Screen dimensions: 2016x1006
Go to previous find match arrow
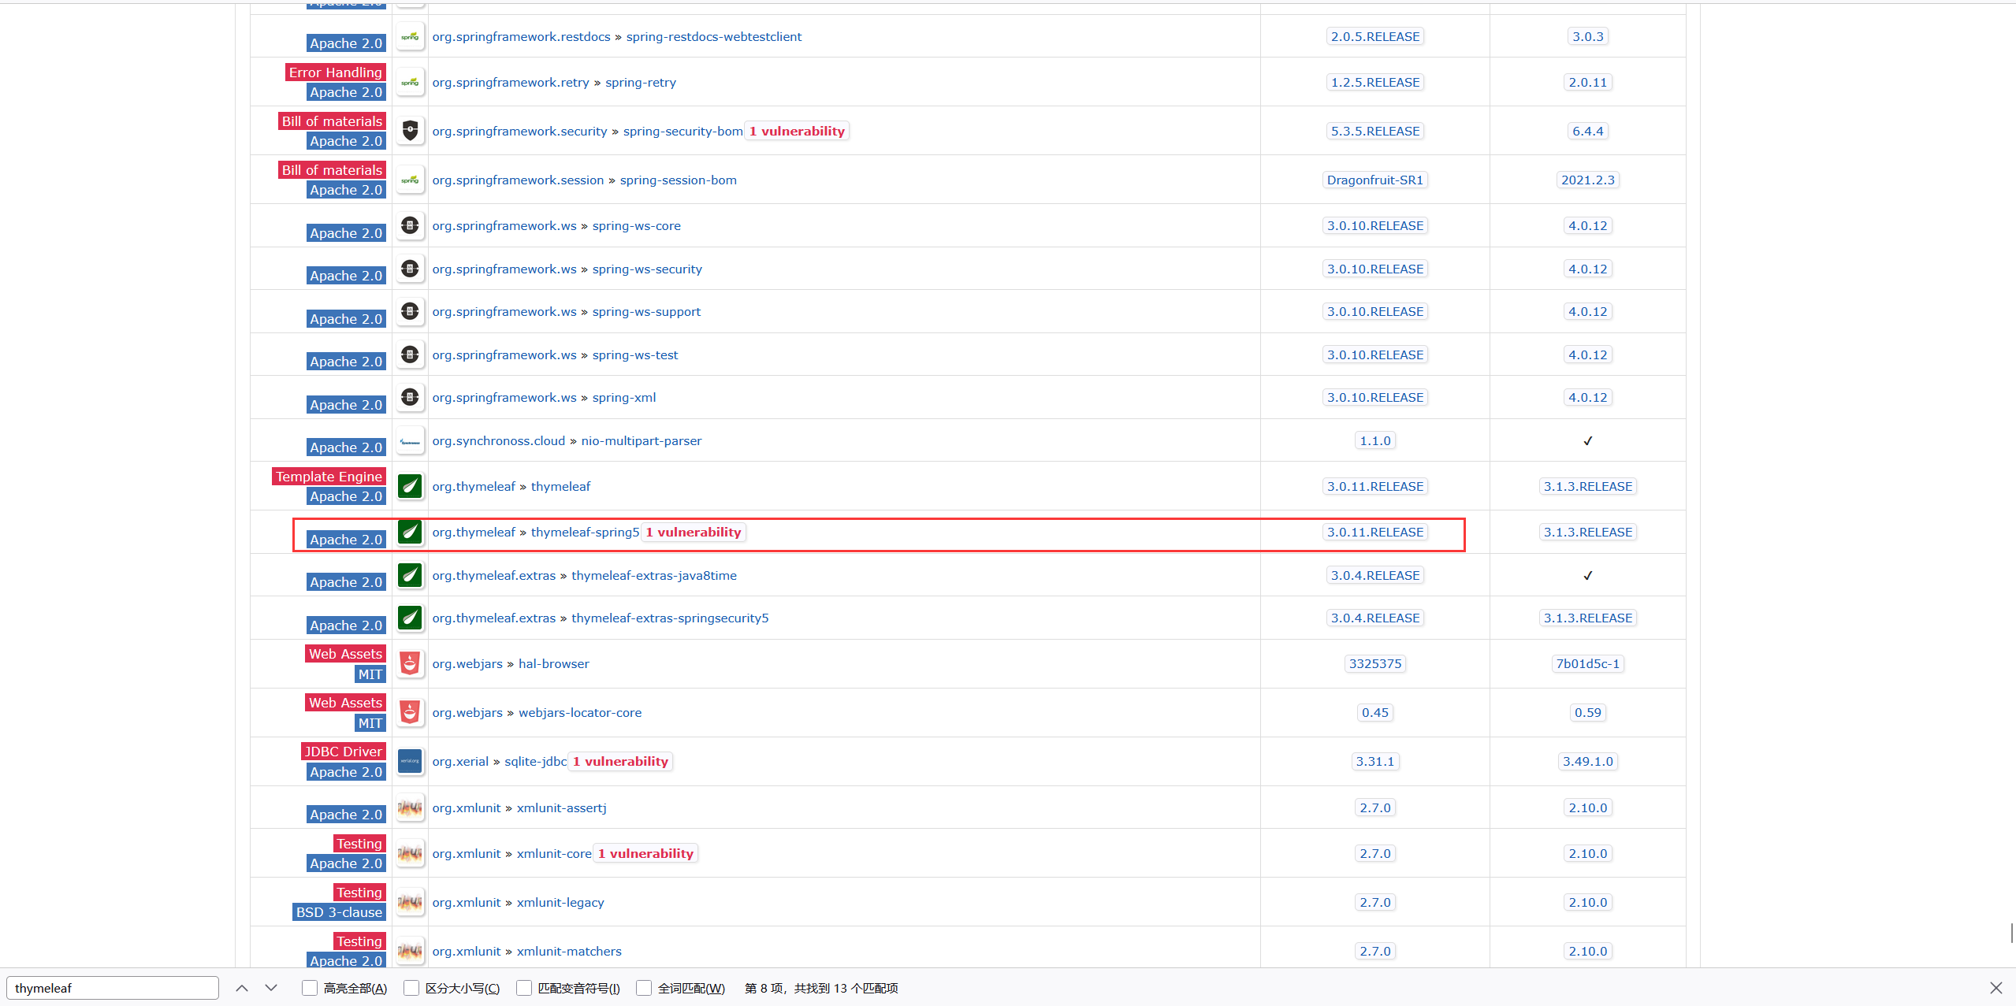[242, 988]
